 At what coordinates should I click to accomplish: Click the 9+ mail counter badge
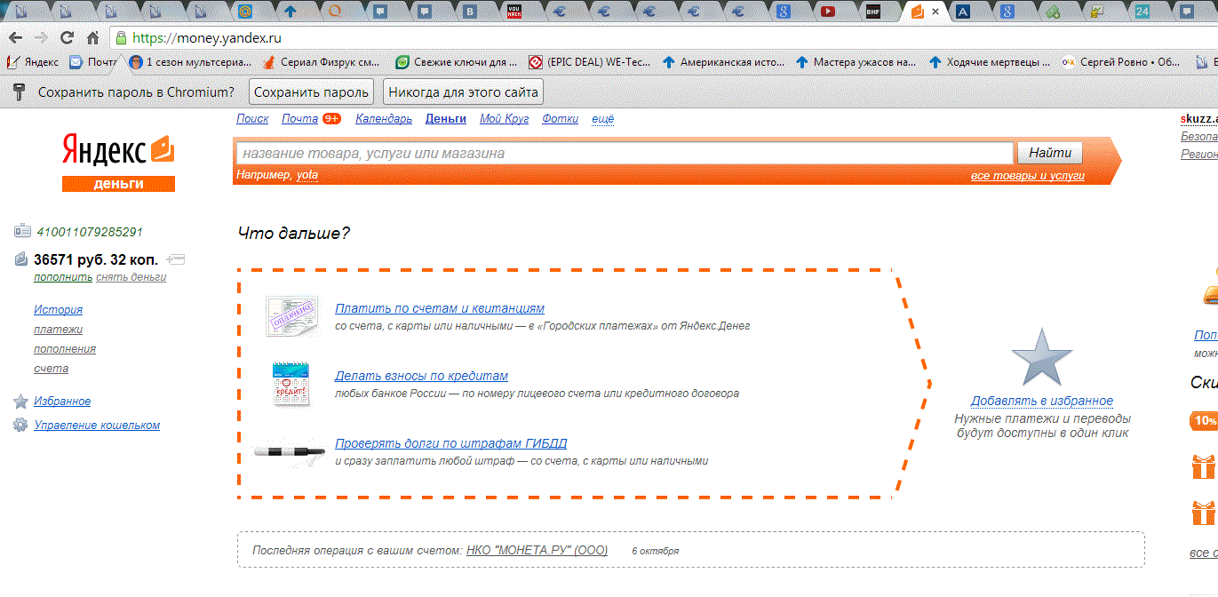pos(331,119)
